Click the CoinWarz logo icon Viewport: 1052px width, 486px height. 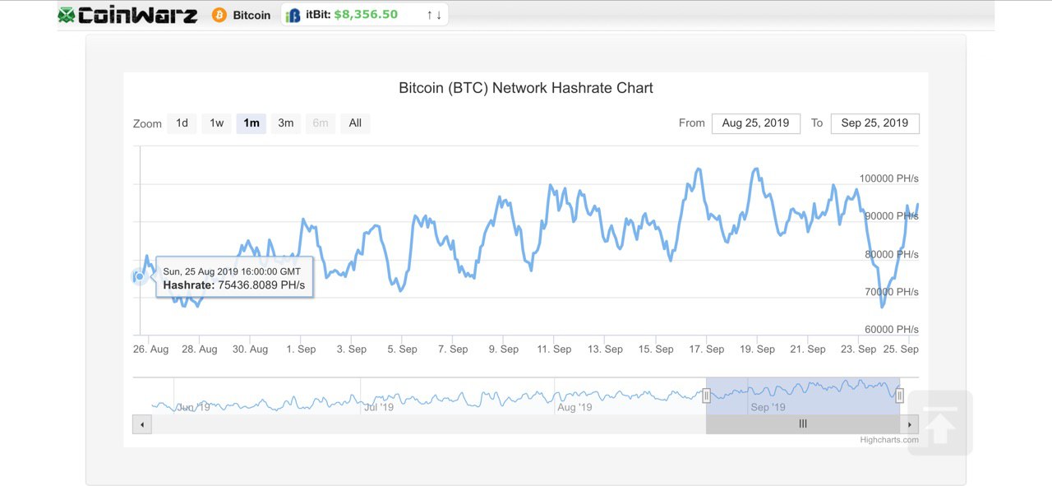67,15
